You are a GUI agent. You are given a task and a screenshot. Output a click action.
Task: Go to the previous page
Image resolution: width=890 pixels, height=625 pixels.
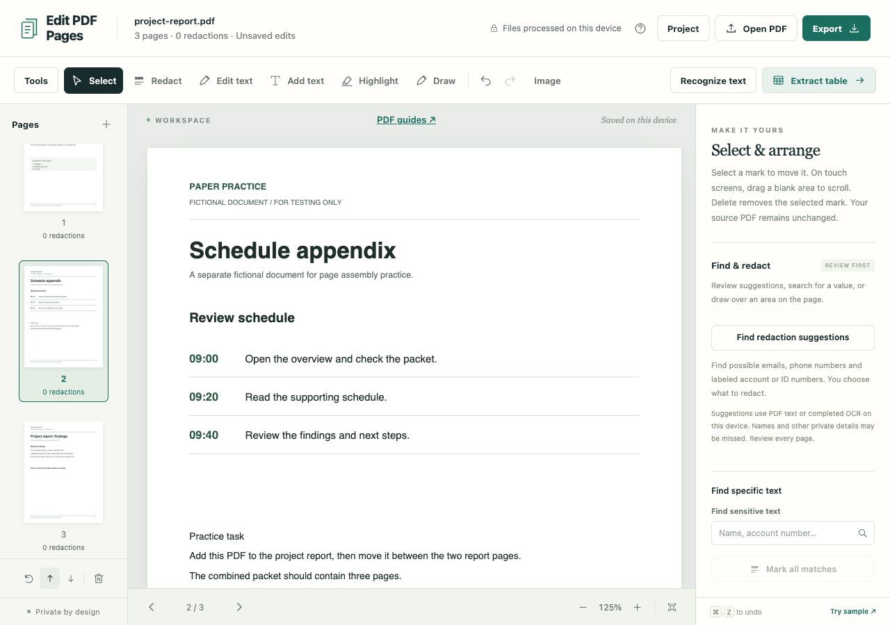152,607
